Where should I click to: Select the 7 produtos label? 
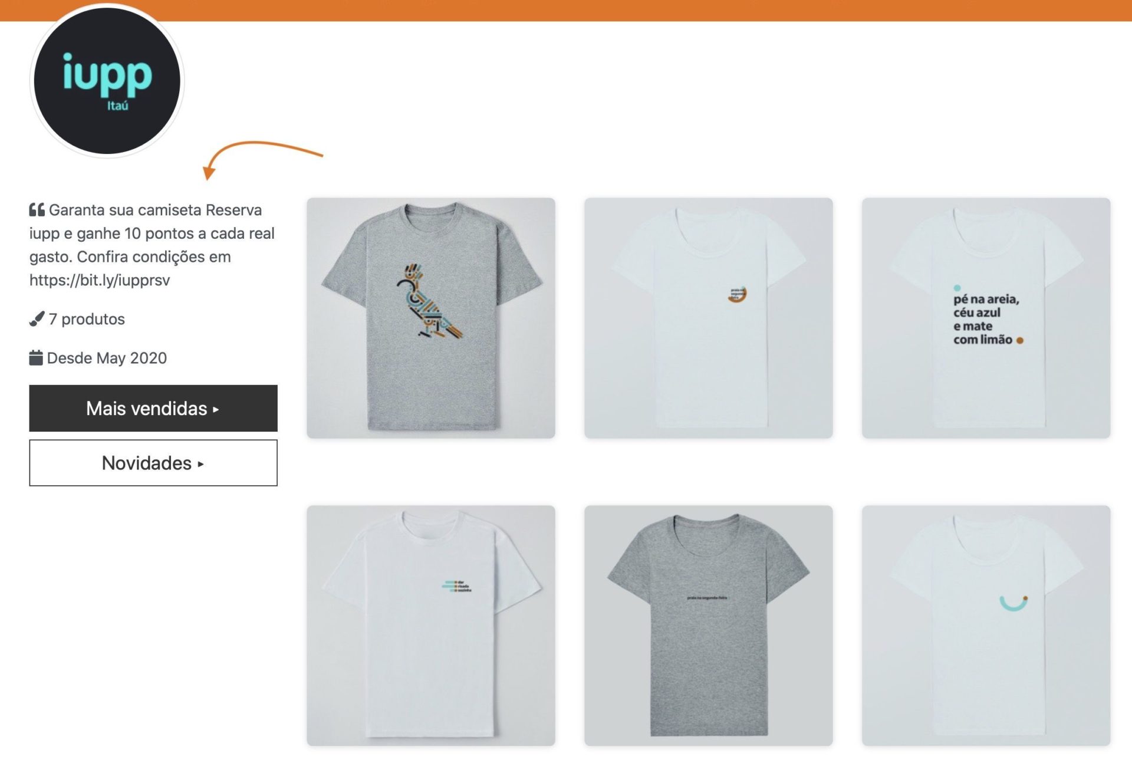pos(87,319)
